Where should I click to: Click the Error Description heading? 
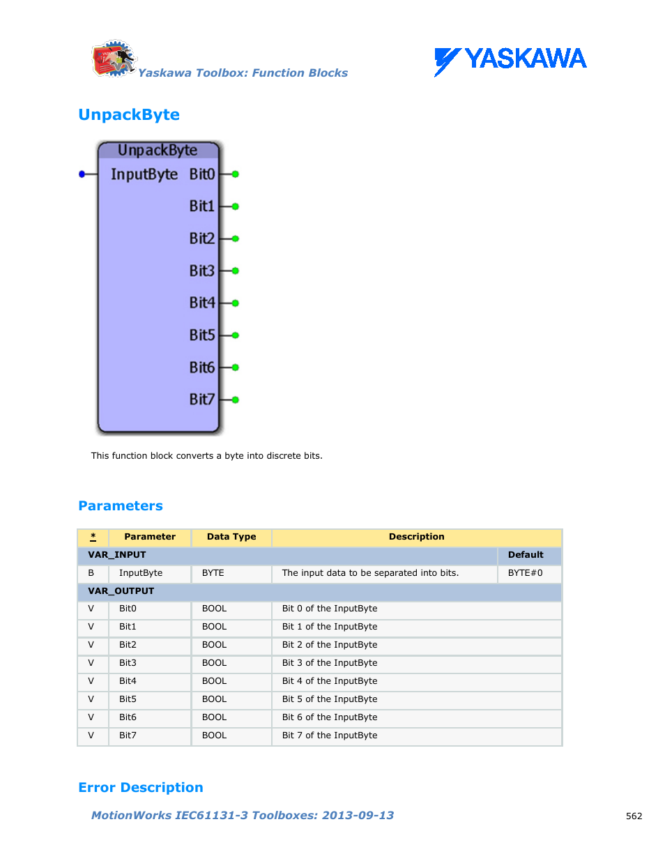tap(141, 788)
